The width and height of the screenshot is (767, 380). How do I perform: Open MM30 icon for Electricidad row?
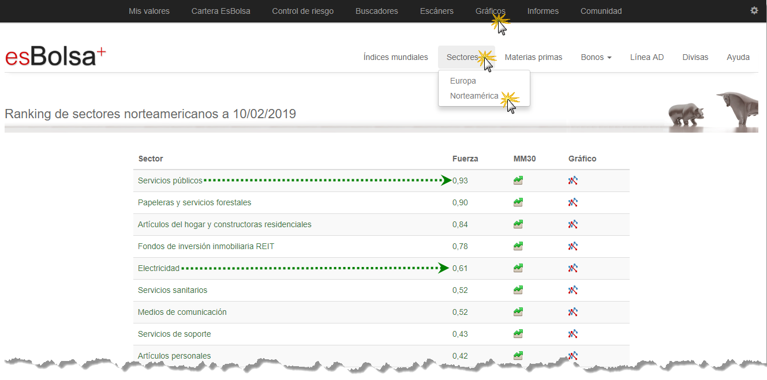(518, 268)
